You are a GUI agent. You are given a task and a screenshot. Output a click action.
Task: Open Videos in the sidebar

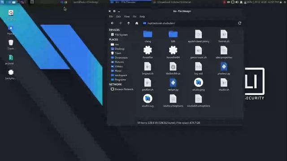pos(117,67)
